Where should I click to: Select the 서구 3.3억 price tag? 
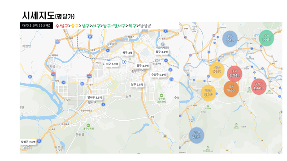click(x=112, y=64)
